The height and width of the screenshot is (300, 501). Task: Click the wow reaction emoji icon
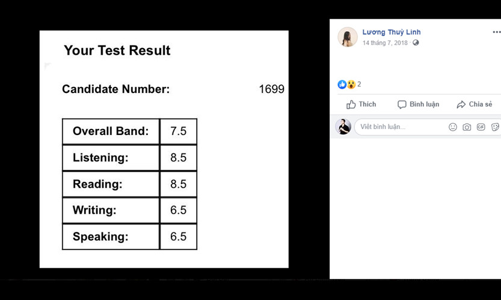click(351, 85)
